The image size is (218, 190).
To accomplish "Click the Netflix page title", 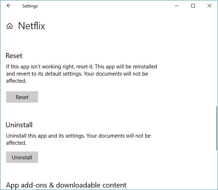I will pos(32,26).
